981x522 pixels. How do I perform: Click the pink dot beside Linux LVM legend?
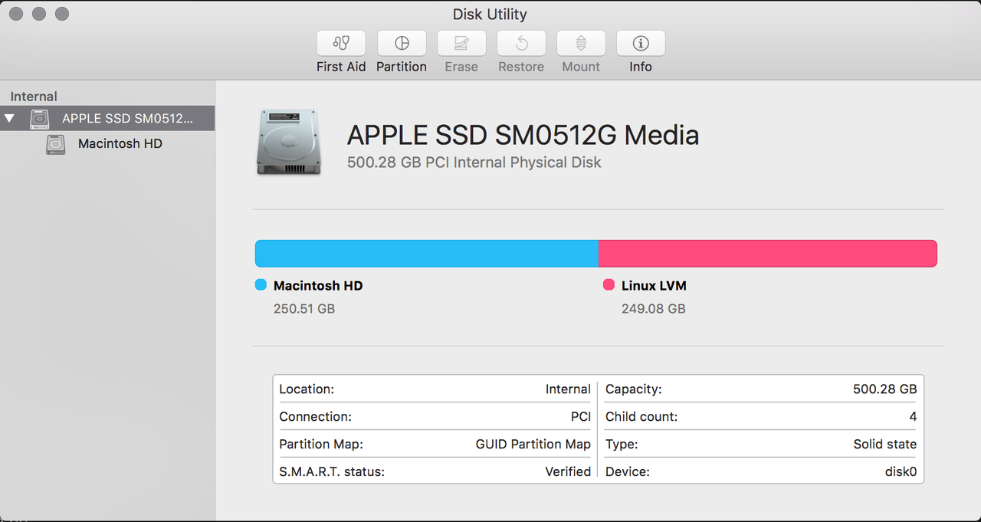(609, 285)
